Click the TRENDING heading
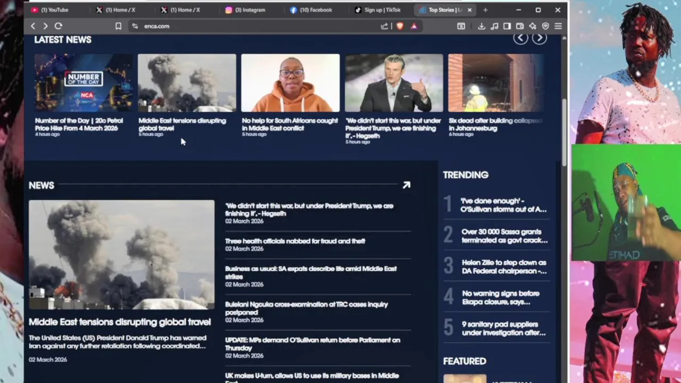This screenshot has height=383, width=681. [x=466, y=175]
